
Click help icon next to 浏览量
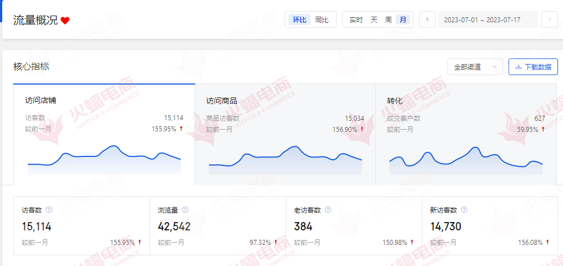click(185, 210)
